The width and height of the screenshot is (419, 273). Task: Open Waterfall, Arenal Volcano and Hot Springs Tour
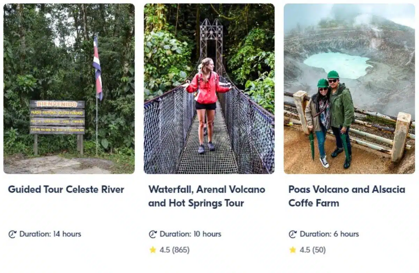click(207, 196)
